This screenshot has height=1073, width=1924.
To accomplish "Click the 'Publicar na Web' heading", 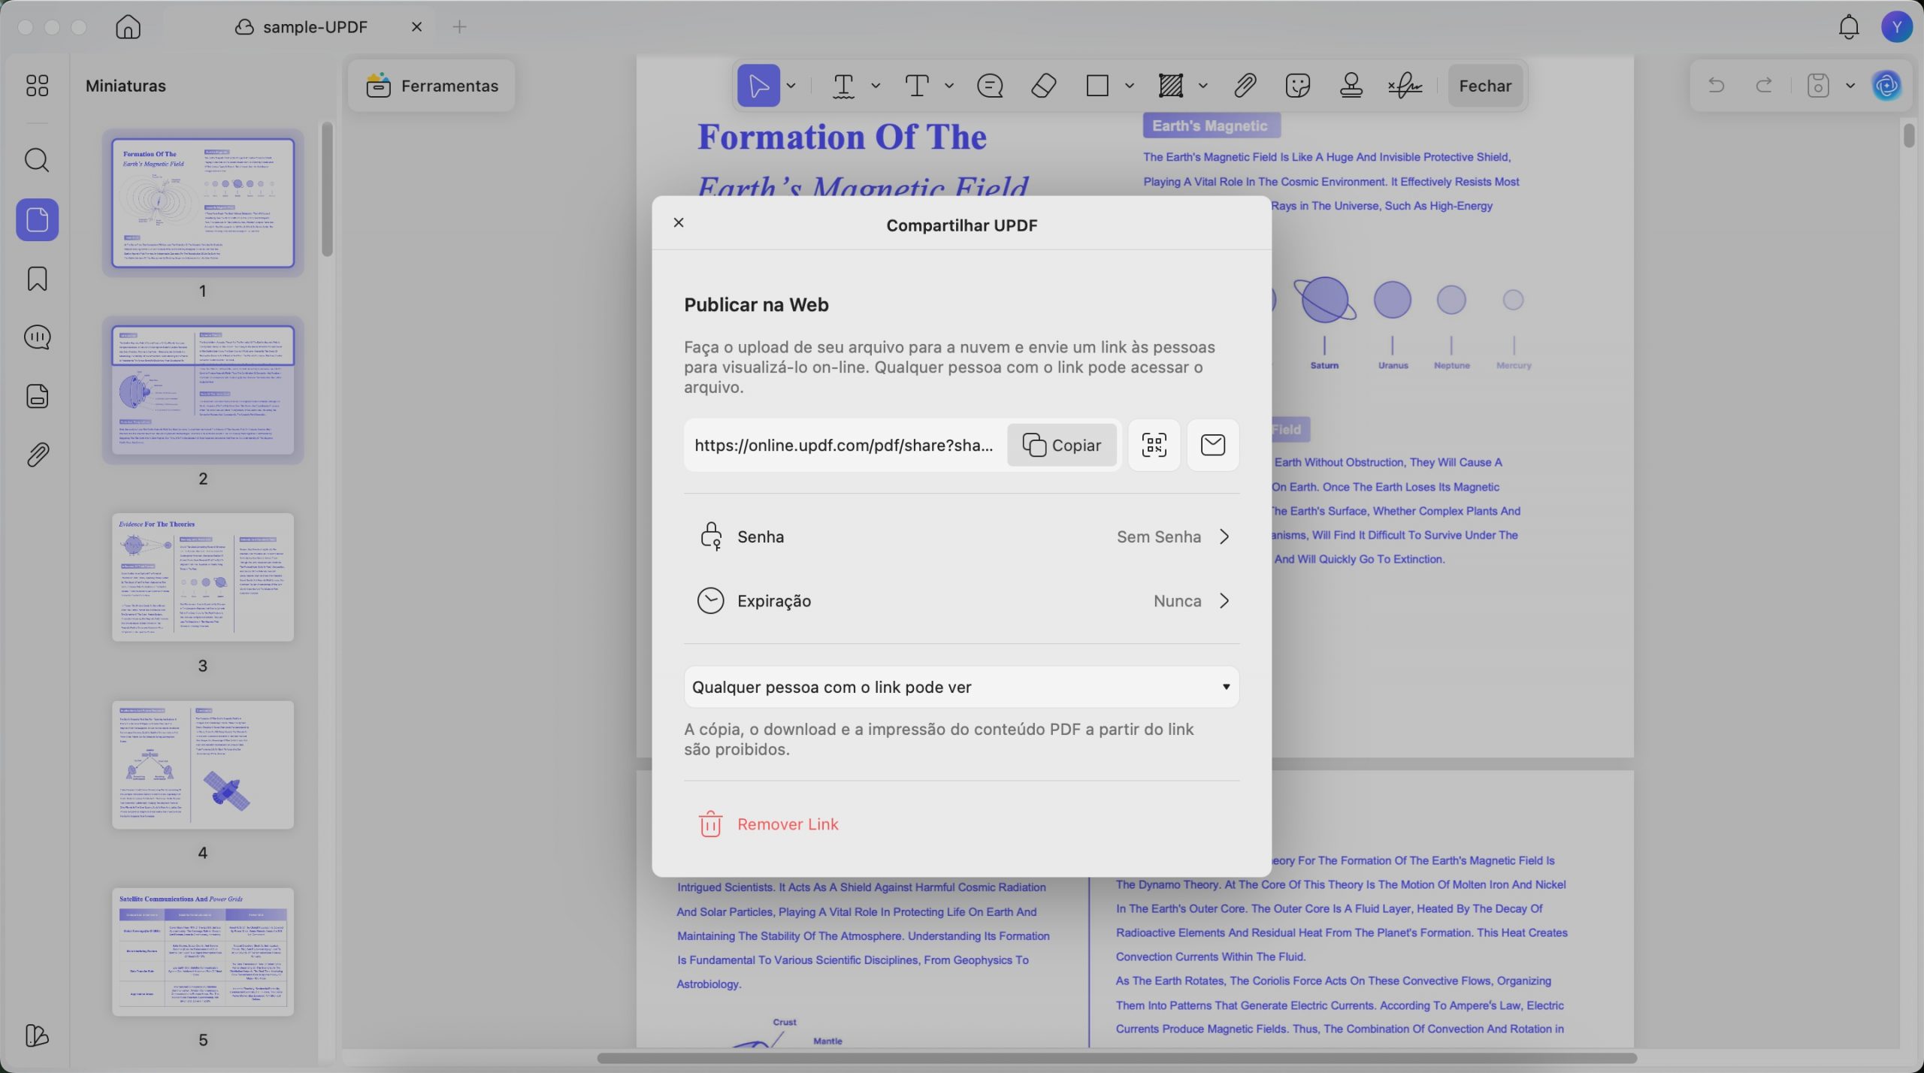I will click(x=756, y=304).
